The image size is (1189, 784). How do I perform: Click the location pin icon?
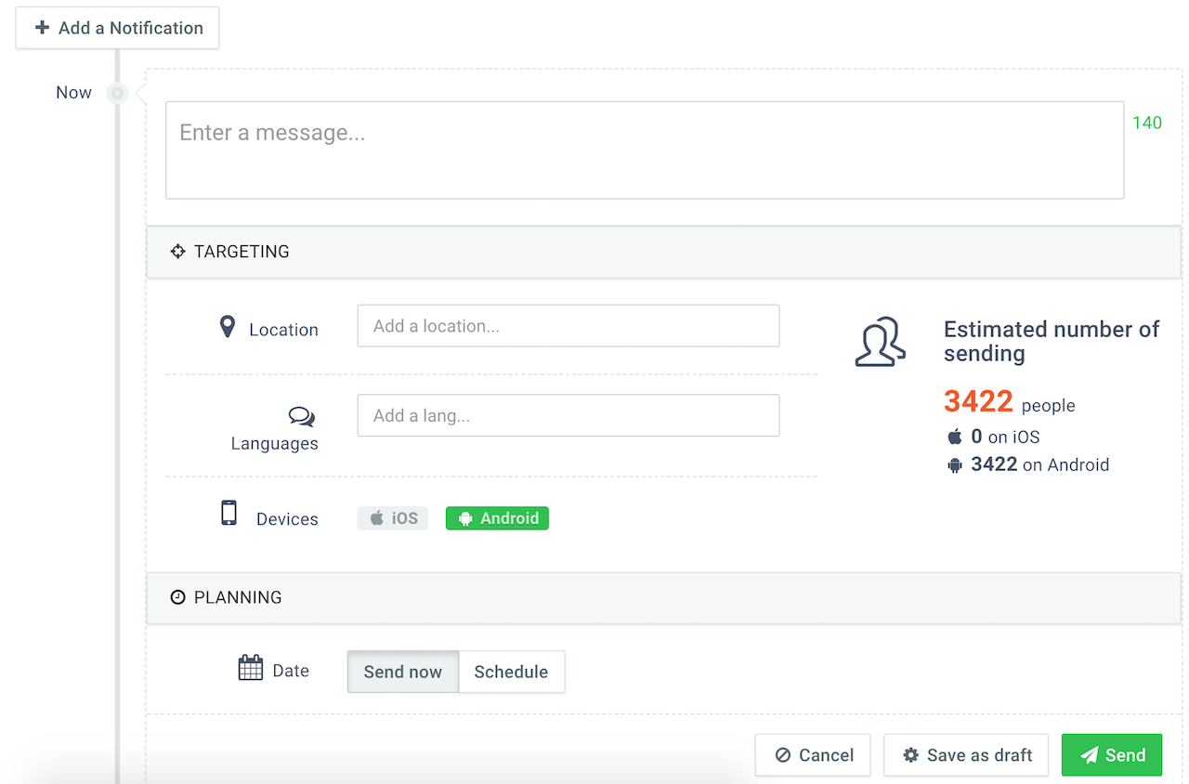[228, 327]
